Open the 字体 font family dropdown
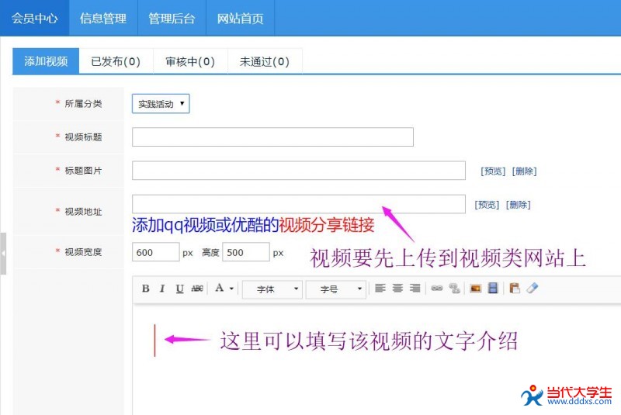The height and width of the screenshot is (415, 621). [272, 289]
